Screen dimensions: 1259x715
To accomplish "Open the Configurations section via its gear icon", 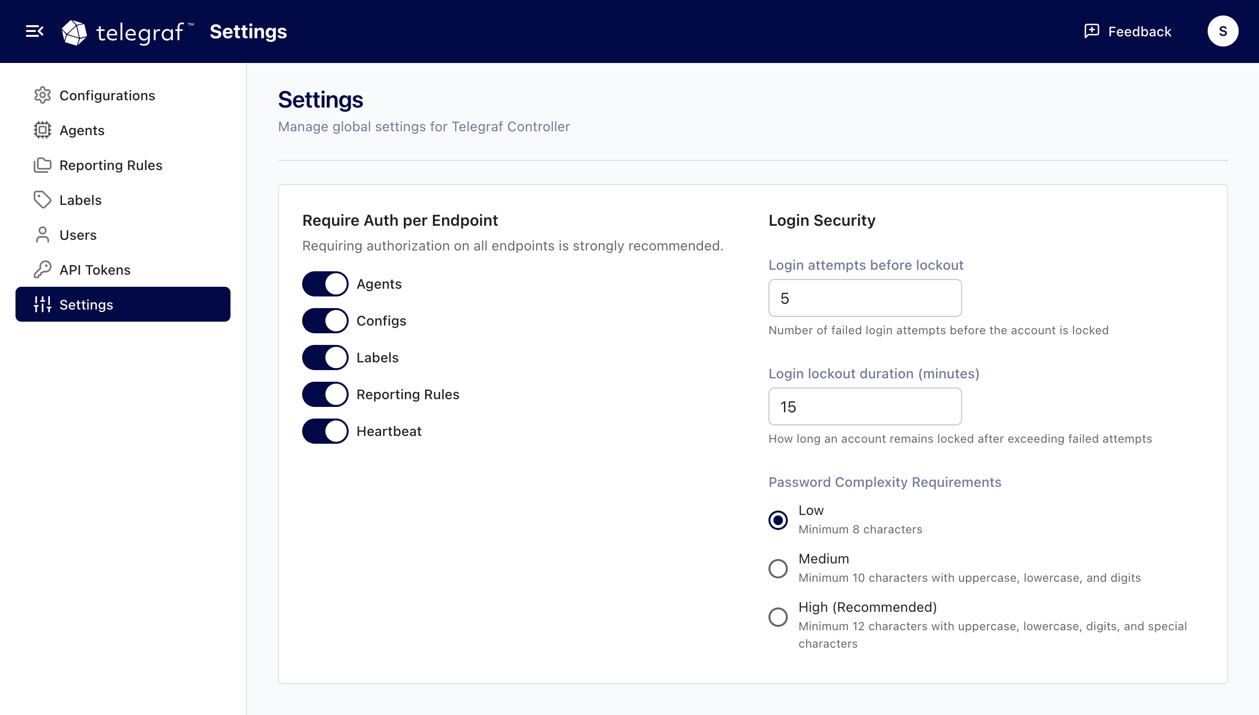I will (x=43, y=95).
